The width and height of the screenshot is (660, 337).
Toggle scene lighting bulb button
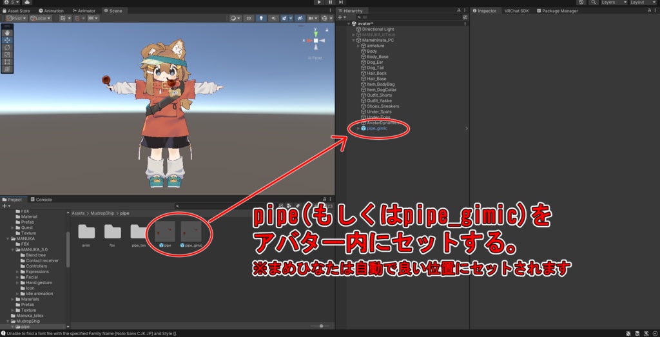pyautogui.click(x=261, y=18)
